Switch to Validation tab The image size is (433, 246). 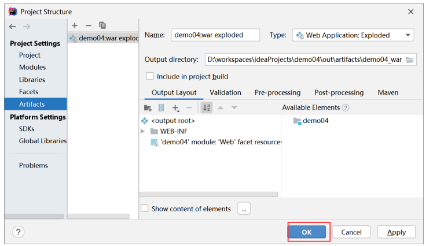225,92
